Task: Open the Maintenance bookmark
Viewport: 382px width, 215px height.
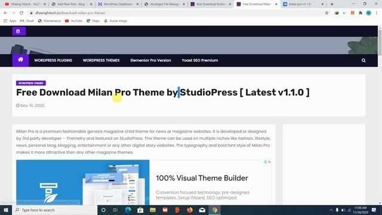Action: point(50,21)
